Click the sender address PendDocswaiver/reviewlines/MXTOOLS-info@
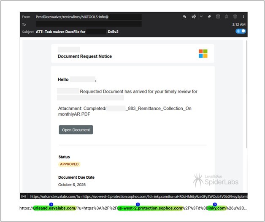This screenshot has width=265, height=222. pyautogui.click(x=72, y=17)
